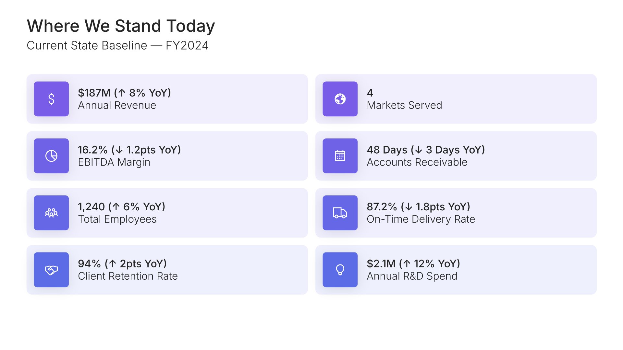Click the calendar Accounts Receivable icon
Viewport: 623px width, 350px height.
coord(340,156)
